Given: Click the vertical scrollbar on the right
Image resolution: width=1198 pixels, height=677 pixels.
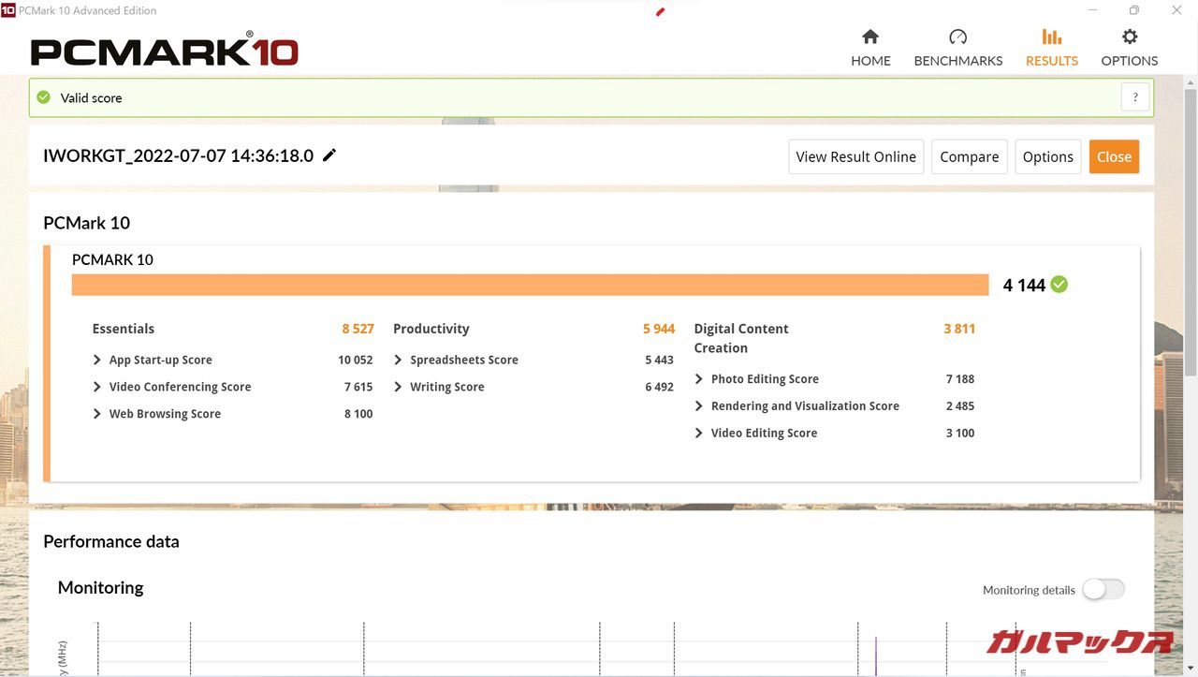Looking at the screenshot, I should tap(1191, 281).
